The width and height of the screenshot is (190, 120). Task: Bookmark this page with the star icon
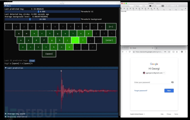coord(169,52)
